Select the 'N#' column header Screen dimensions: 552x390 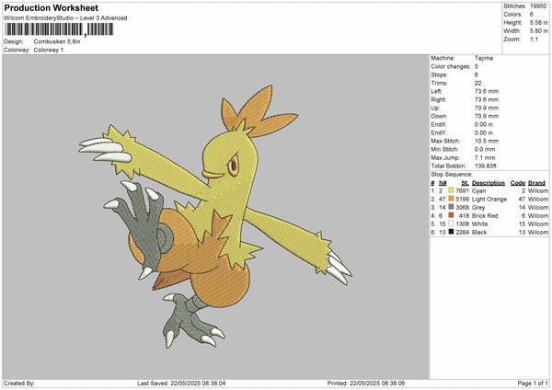point(443,183)
